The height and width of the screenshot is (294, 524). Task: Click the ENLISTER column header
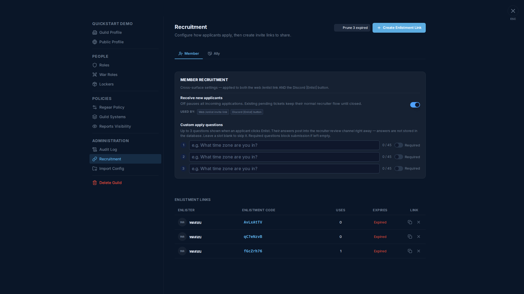pyautogui.click(x=186, y=210)
